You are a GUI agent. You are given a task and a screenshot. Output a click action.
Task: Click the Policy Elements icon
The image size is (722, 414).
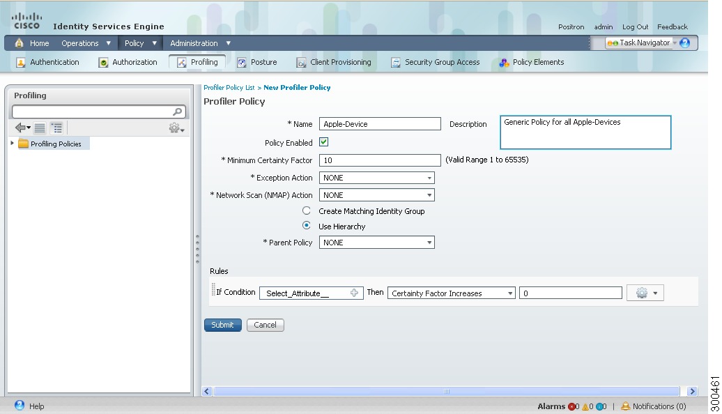tap(504, 63)
